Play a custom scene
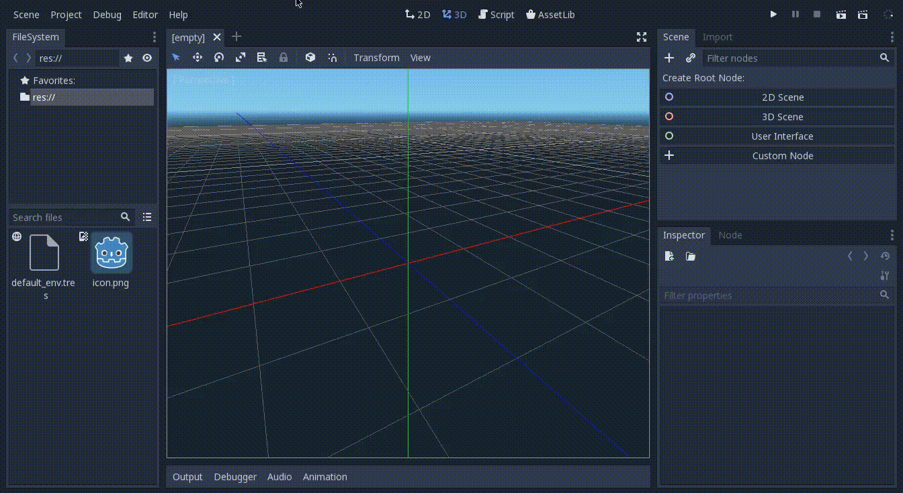 point(863,14)
